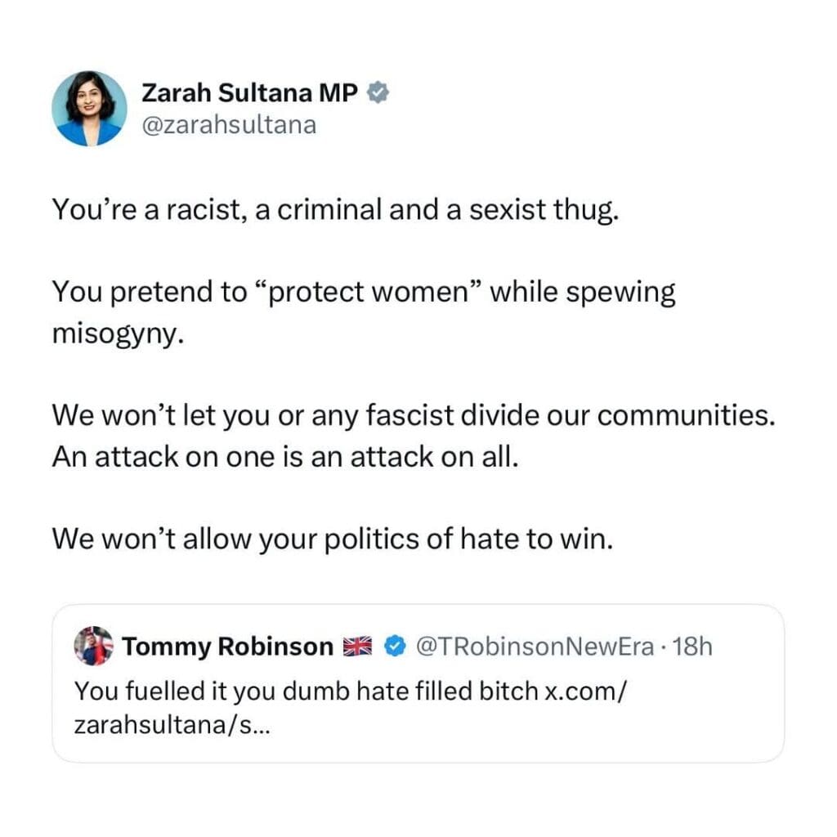Click the UK flag emoji after Tommy Robinson
The height and width of the screenshot is (837, 837).
point(356,647)
